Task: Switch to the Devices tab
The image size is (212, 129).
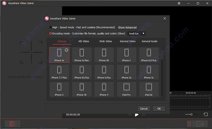Action: (62, 41)
